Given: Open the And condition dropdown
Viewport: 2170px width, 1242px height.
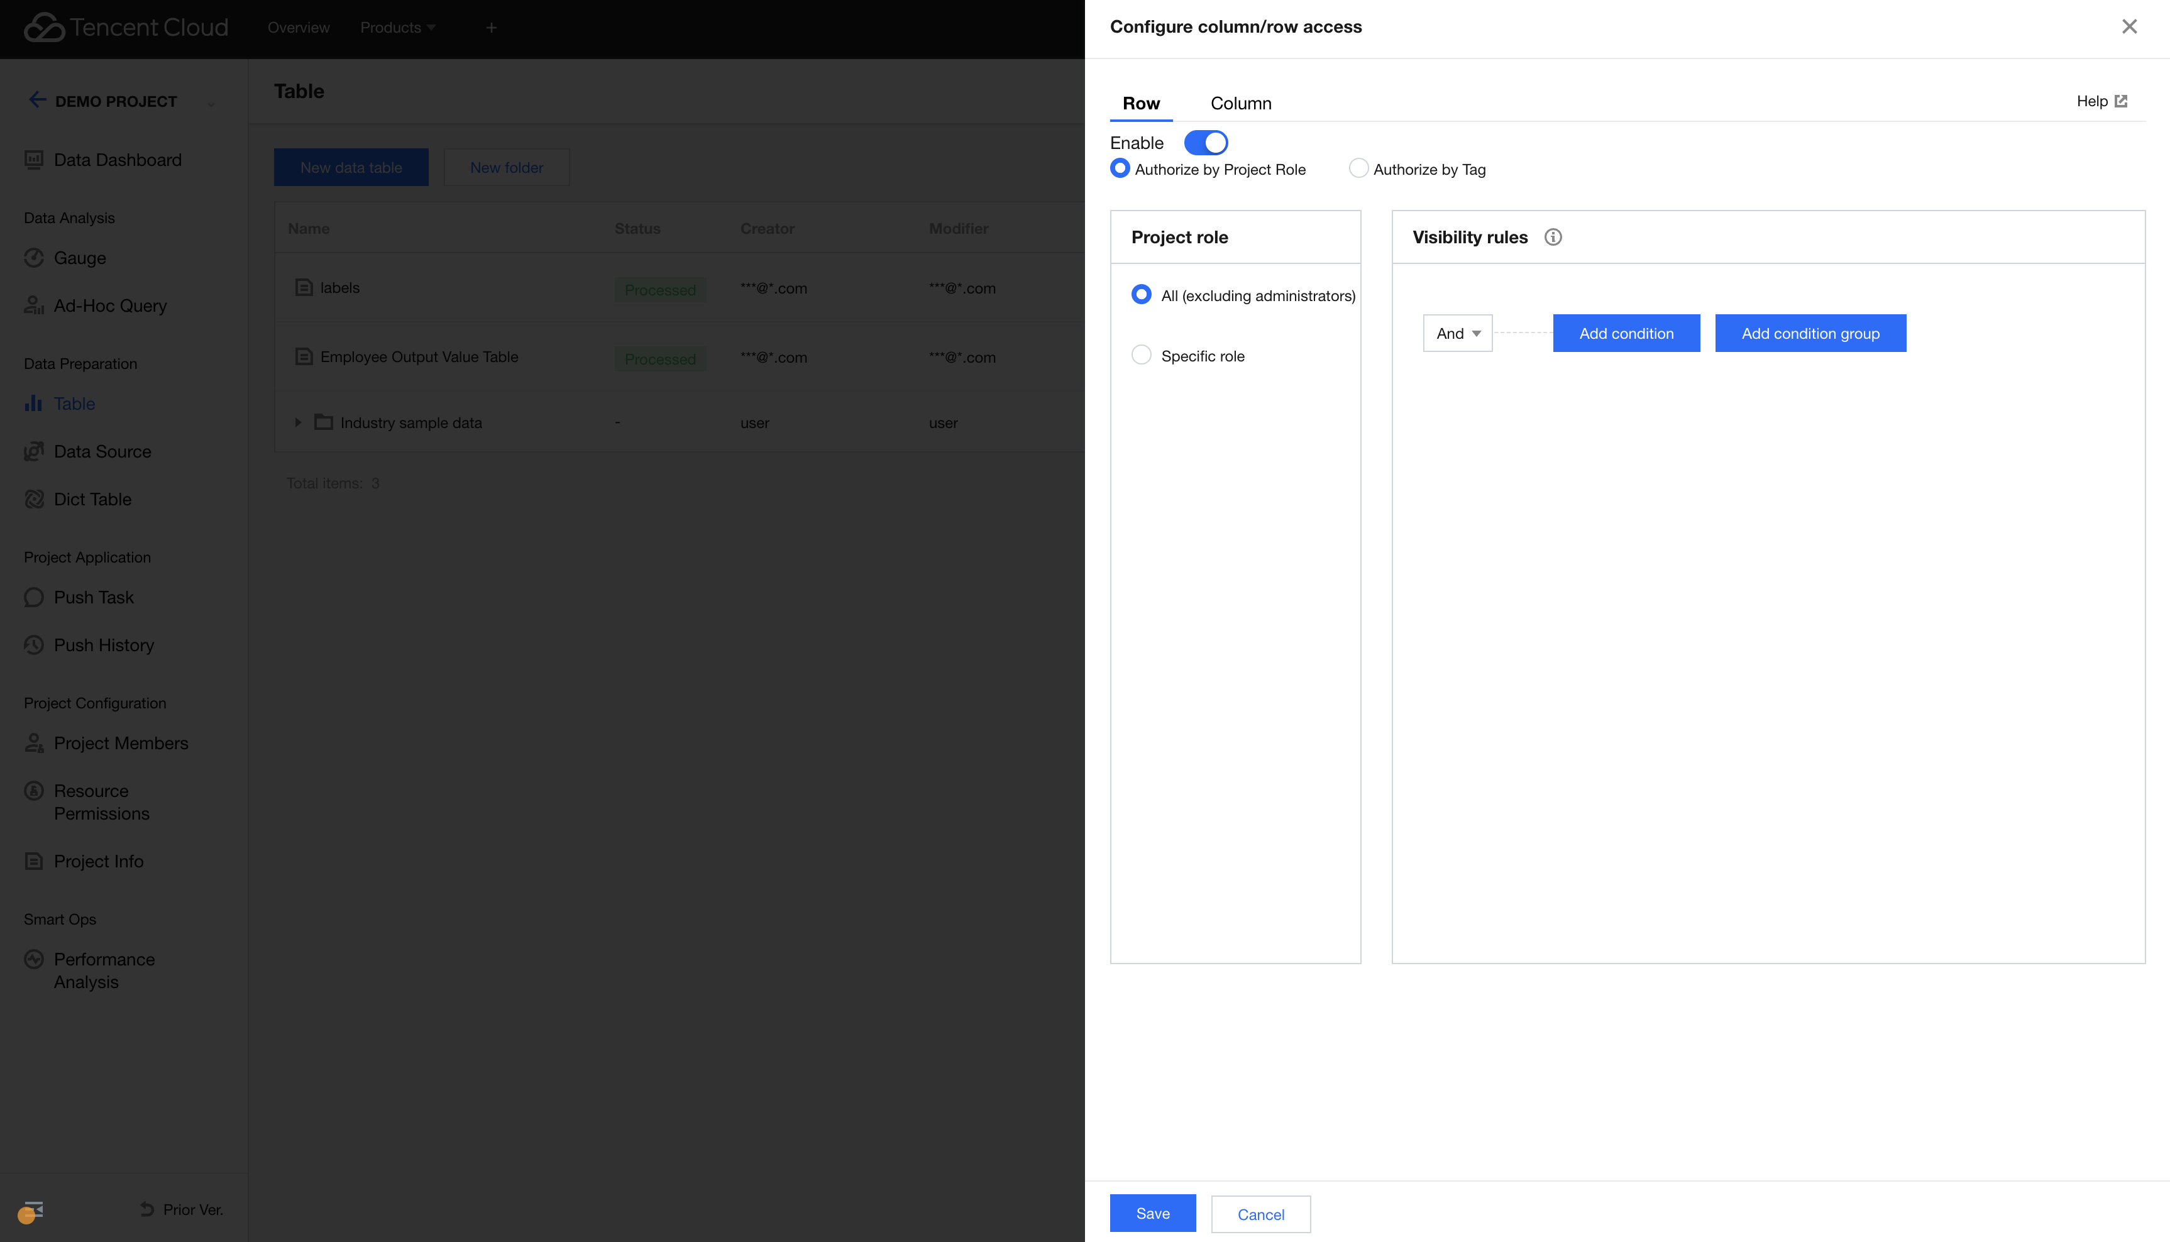Looking at the screenshot, I should [1457, 334].
